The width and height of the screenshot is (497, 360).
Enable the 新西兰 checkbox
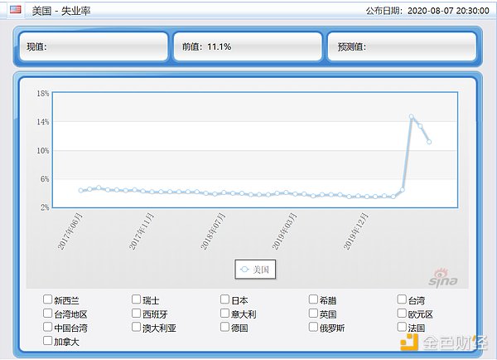[48, 300]
